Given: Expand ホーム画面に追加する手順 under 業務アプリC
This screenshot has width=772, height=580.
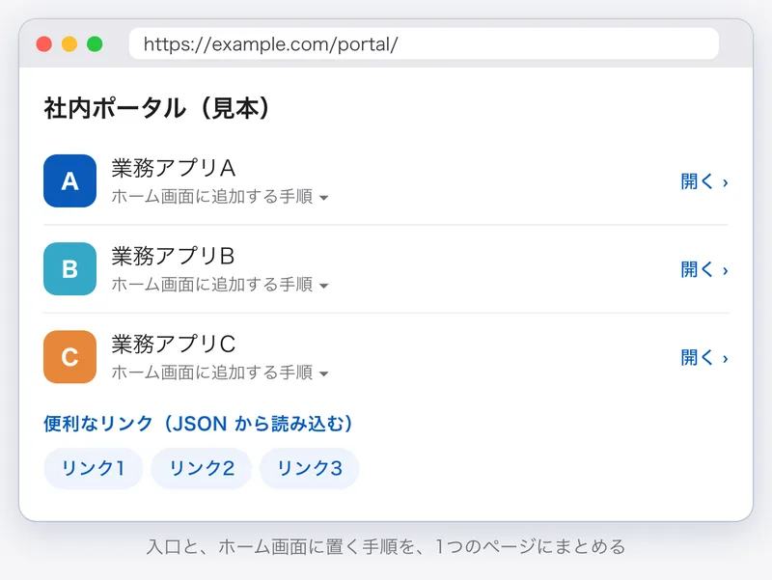Looking at the screenshot, I should click(x=220, y=373).
